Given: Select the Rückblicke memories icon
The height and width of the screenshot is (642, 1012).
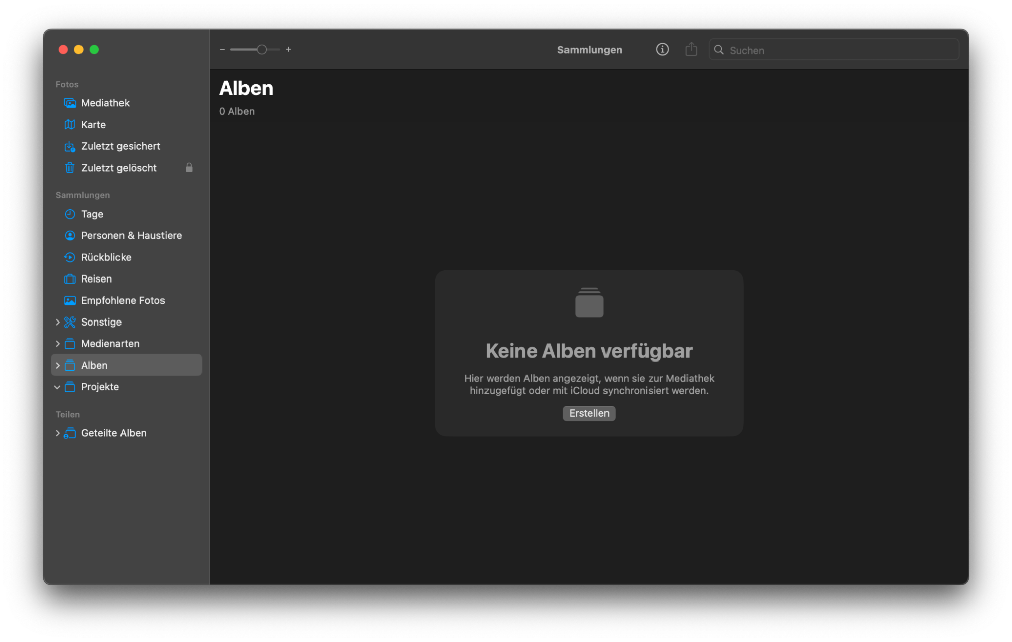Looking at the screenshot, I should tap(70, 257).
